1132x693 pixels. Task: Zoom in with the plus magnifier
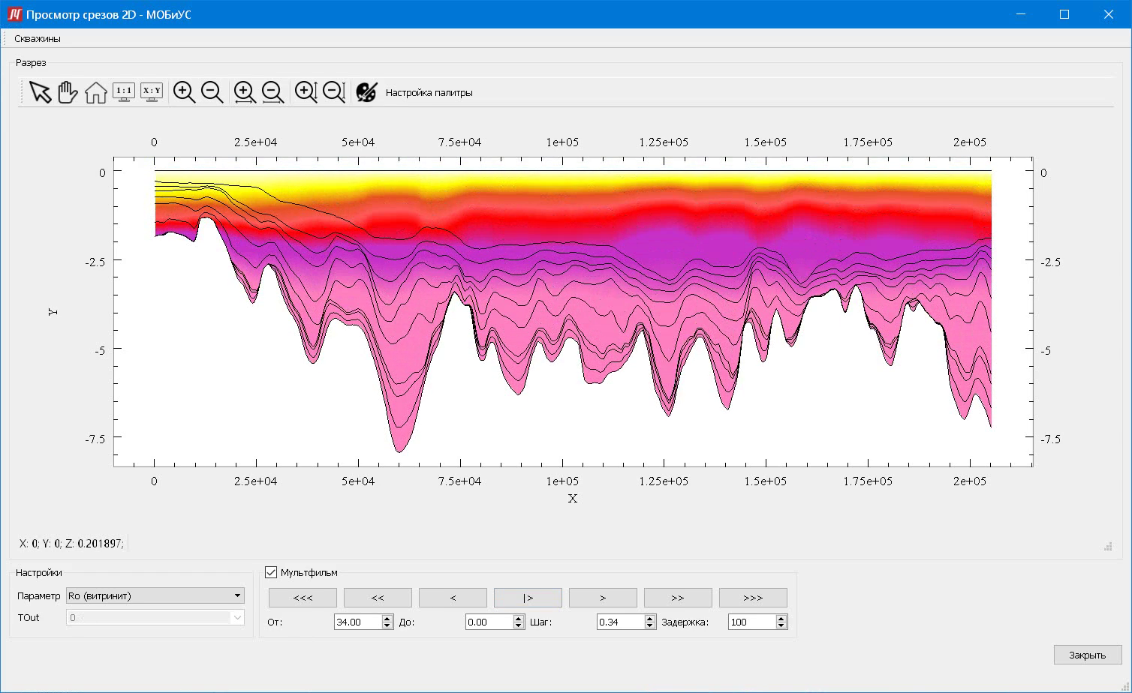pos(185,92)
